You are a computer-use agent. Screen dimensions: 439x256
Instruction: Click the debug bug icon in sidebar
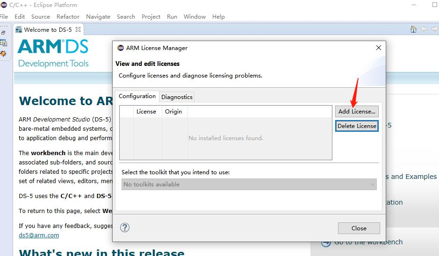coord(3,54)
